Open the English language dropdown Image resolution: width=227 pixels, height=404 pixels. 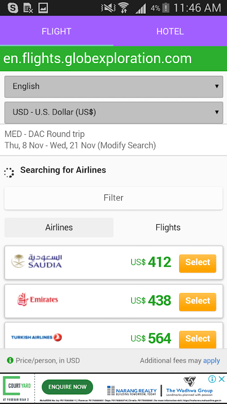[x=114, y=86]
